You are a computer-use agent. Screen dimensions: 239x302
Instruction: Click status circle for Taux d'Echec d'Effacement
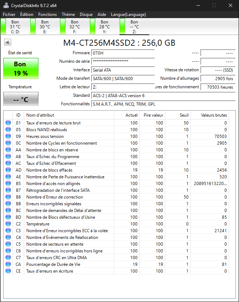pos(8,163)
